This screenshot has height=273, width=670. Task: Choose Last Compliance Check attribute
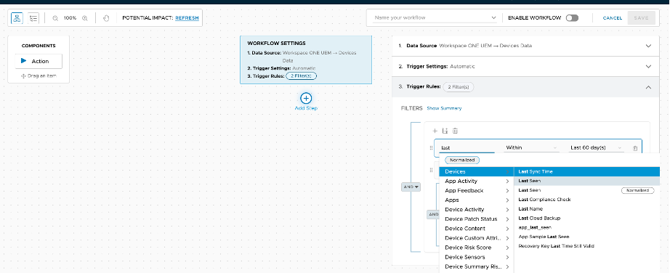point(586,200)
